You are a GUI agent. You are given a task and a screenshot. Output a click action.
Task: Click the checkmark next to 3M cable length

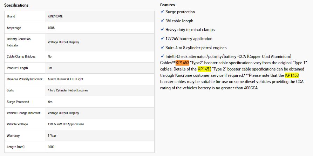click(162, 21)
